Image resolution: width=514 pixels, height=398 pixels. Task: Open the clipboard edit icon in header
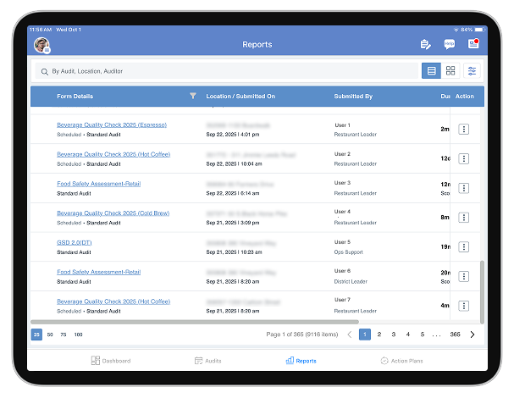coord(425,44)
